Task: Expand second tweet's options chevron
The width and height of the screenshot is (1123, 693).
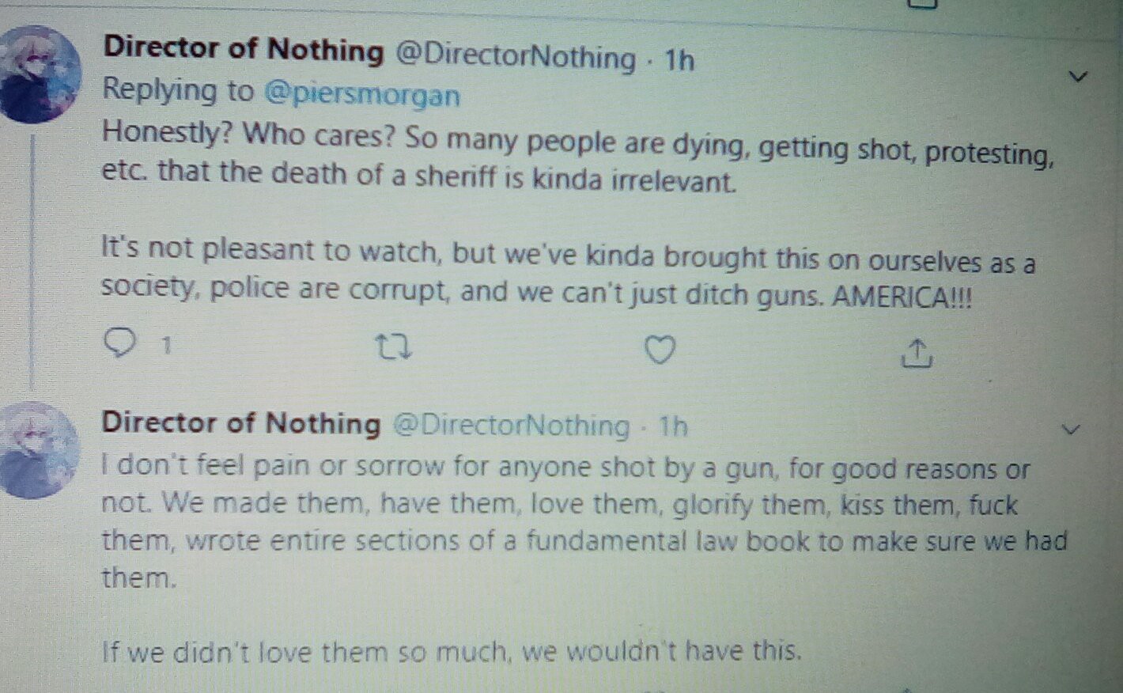Action: click(x=1071, y=430)
